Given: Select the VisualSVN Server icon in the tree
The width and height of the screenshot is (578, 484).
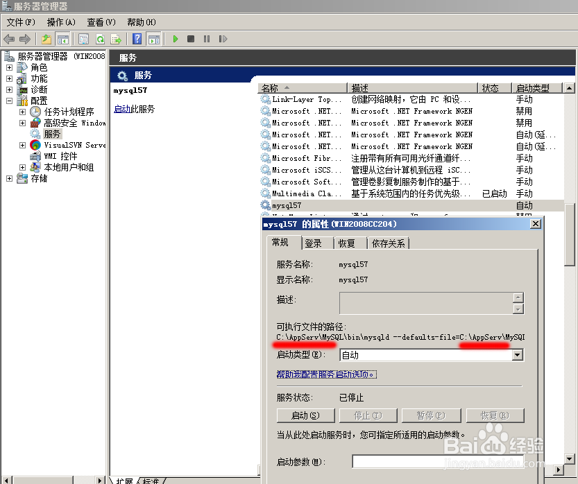Looking at the screenshot, I should pos(35,145).
